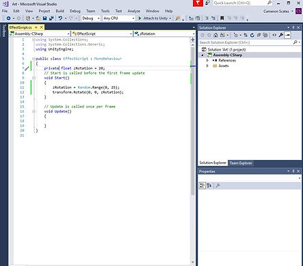
Task: Toggle Show All Files in Solution Explorer
Action: [265, 35]
